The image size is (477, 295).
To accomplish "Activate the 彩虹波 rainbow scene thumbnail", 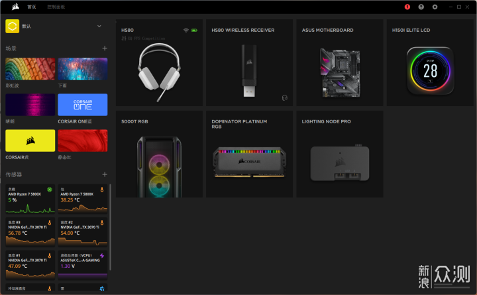I will coord(30,69).
